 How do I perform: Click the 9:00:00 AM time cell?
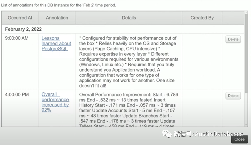pos(17,38)
